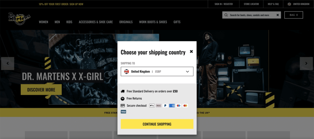
Task: Click the Discover More button
Action: click(41, 90)
